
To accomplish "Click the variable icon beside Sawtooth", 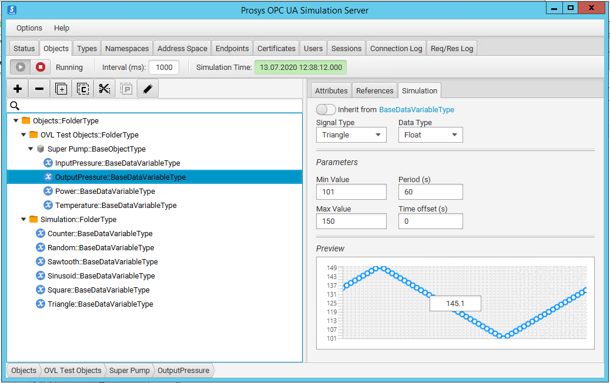I will pyautogui.click(x=41, y=261).
